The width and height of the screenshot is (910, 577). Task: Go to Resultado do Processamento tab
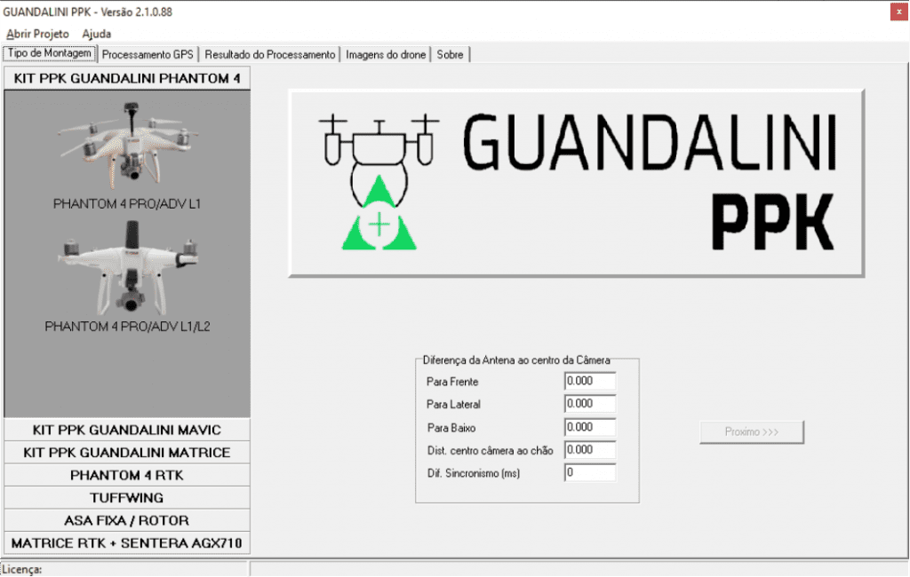tap(270, 54)
